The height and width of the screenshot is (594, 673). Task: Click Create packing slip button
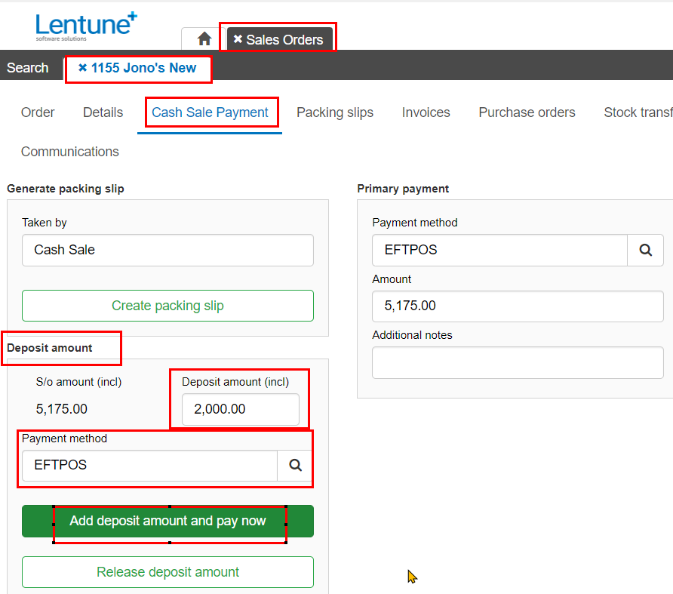tap(167, 306)
